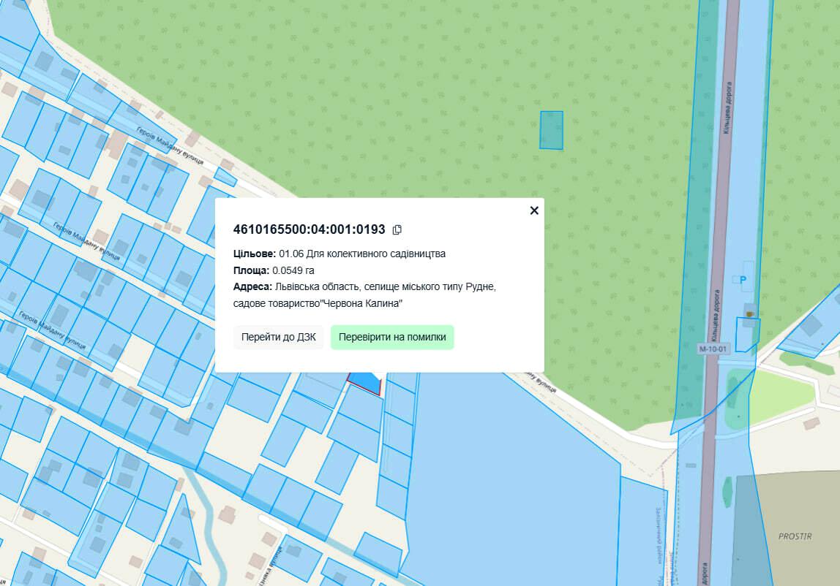Click the blue parking 'P' map icon
Viewport: 840px width, 586px height.
coord(743,279)
